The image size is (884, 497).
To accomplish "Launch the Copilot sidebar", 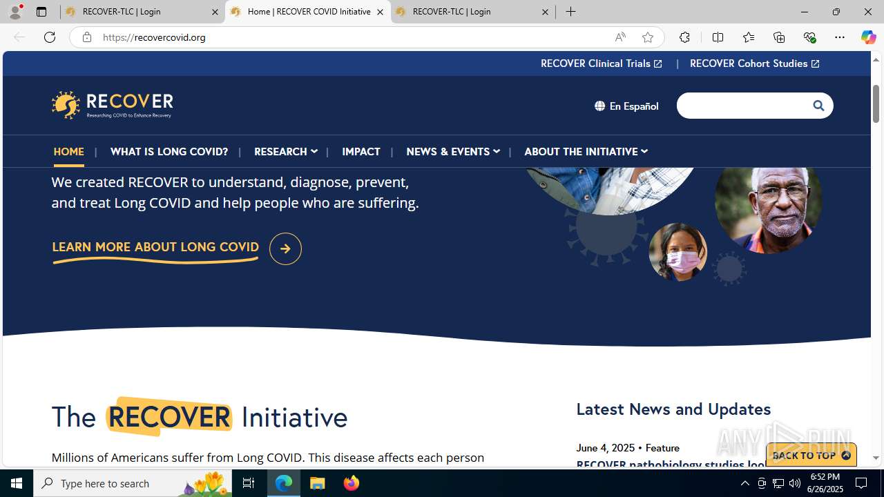I will [x=868, y=37].
